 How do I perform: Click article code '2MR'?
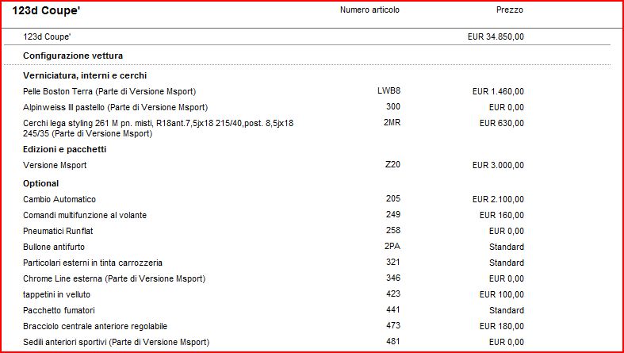(392, 123)
